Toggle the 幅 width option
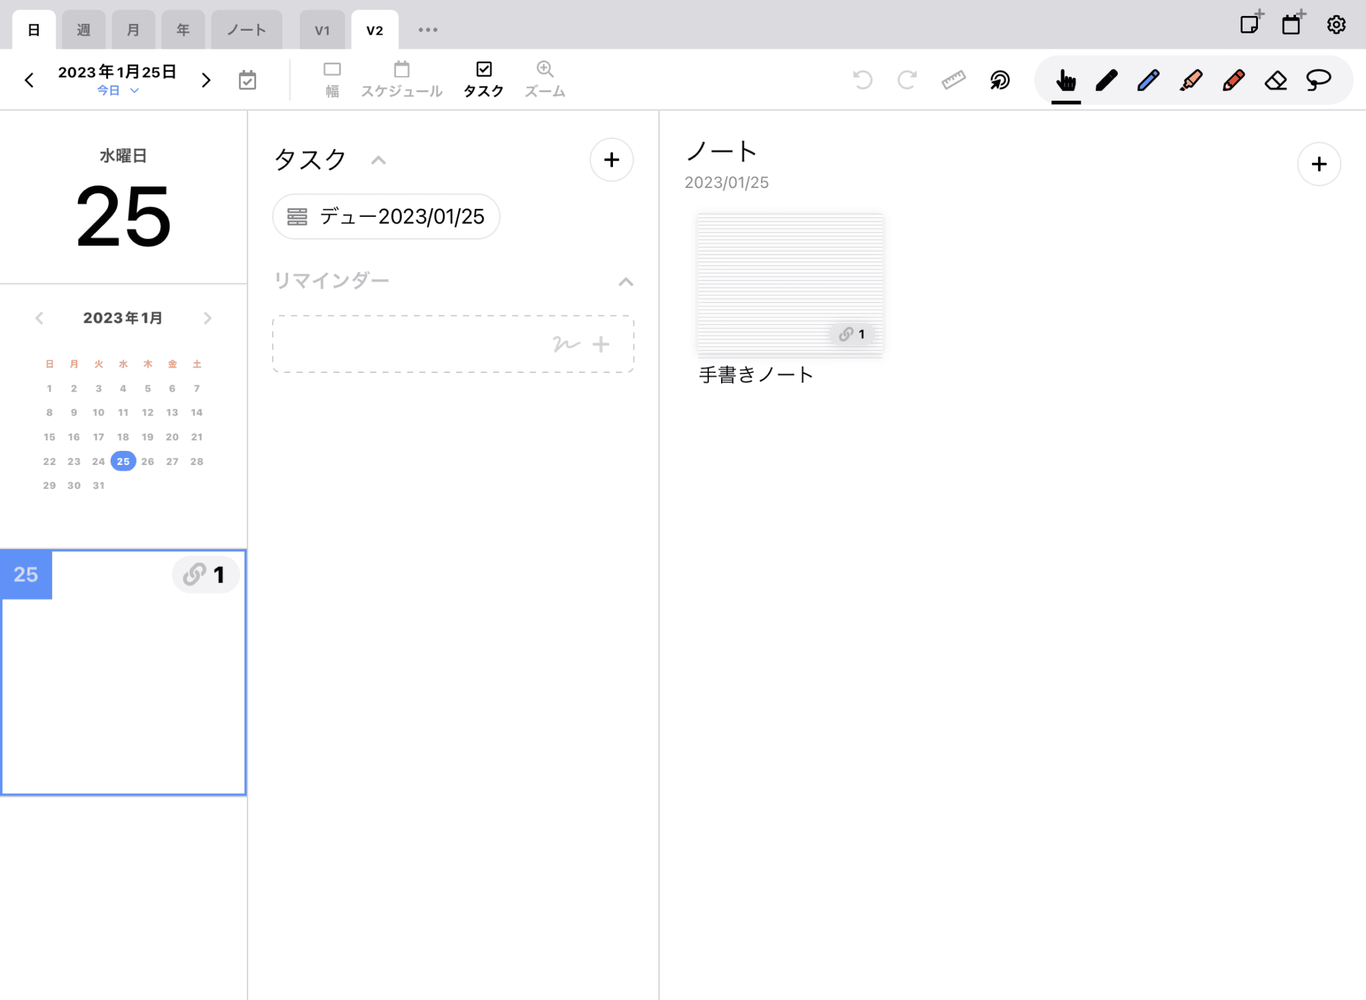Viewport: 1366px width, 1000px height. 332,77
